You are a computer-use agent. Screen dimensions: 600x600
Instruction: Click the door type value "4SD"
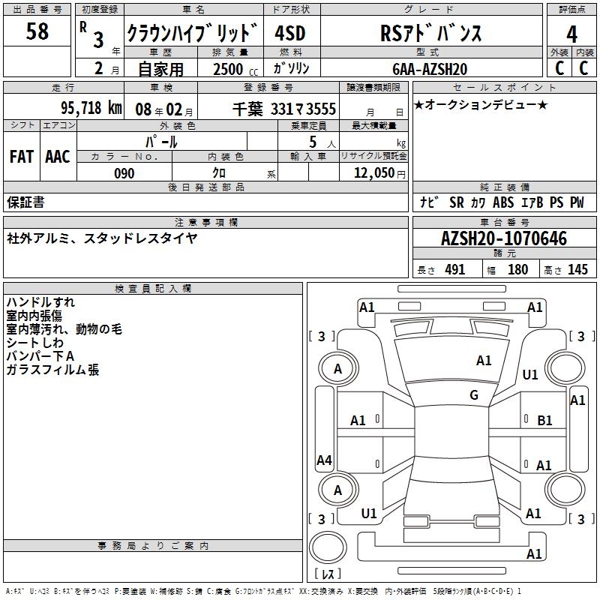[290, 33]
